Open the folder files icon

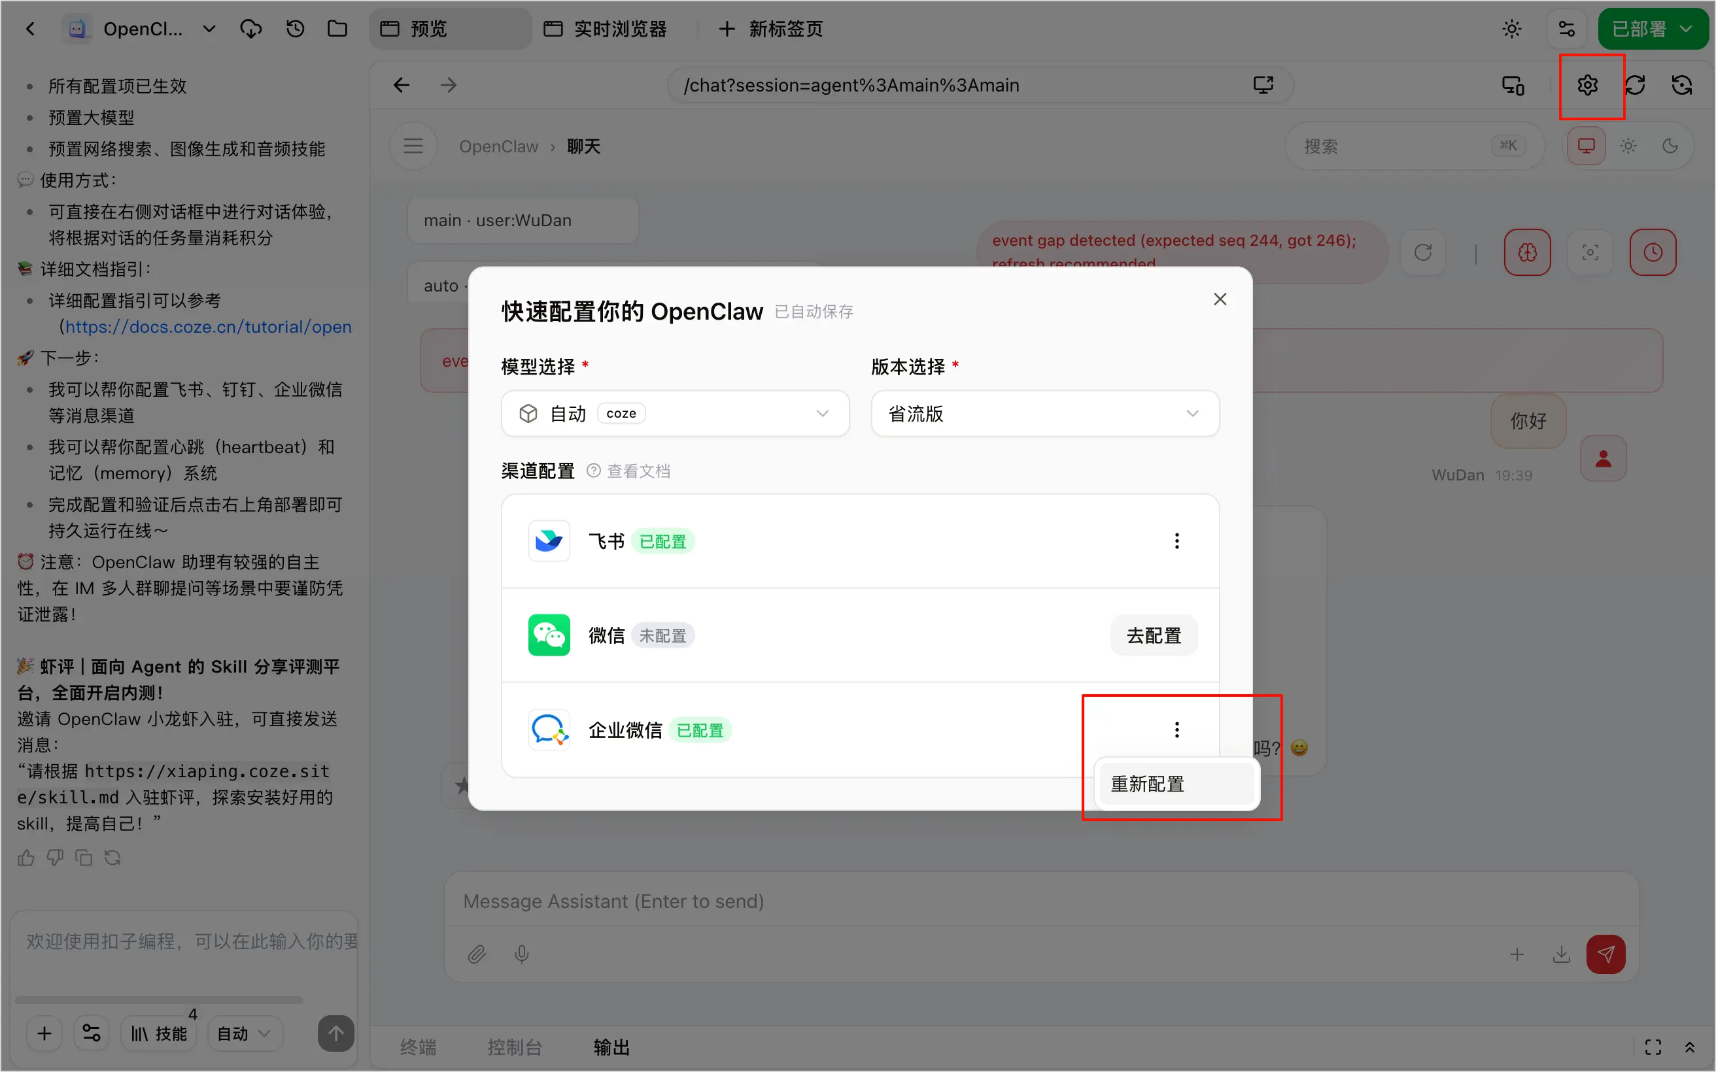(337, 29)
